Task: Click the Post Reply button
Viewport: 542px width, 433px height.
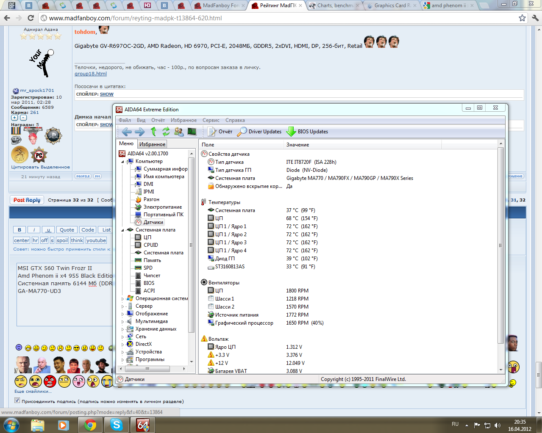Action: point(27,200)
